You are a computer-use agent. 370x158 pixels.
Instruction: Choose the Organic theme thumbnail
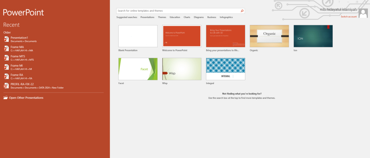tap(269, 36)
